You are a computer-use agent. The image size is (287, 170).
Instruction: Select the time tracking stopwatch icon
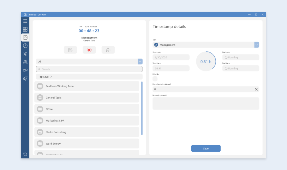pos(25,37)
